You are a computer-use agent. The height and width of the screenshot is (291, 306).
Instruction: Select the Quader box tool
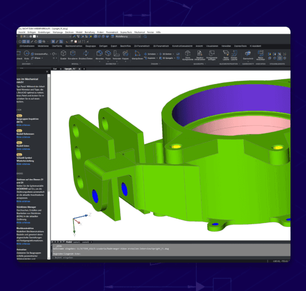[x=63, y=55]
